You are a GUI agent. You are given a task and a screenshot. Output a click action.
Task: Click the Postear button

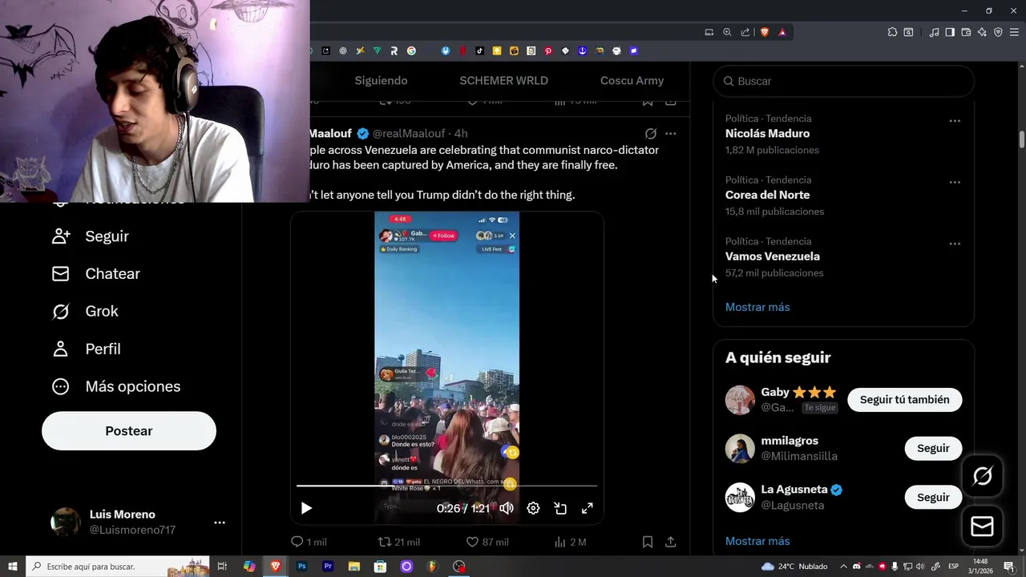[x=129, y=431]
